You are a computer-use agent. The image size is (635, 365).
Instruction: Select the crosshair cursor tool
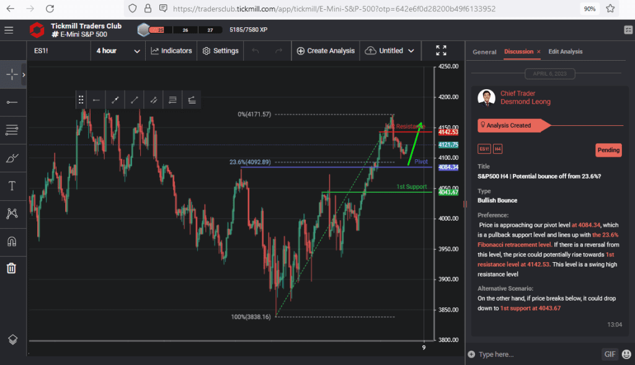[x=12, y=74]
